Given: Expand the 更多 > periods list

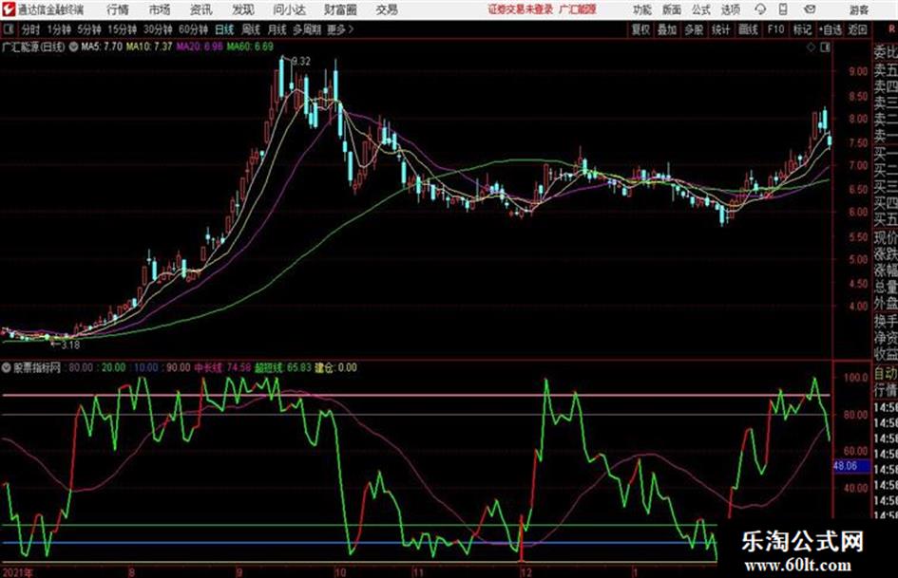Looking at the screenshot, I should [x=340, y=29].
